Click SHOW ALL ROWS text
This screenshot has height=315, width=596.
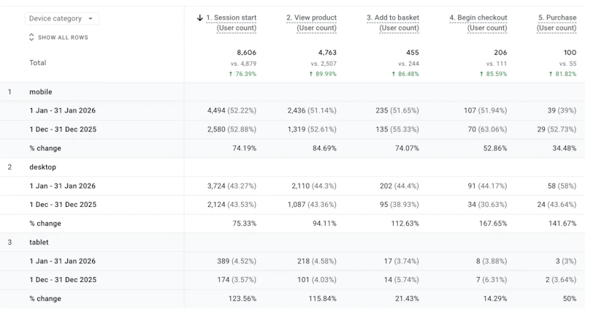click(63, 37)
